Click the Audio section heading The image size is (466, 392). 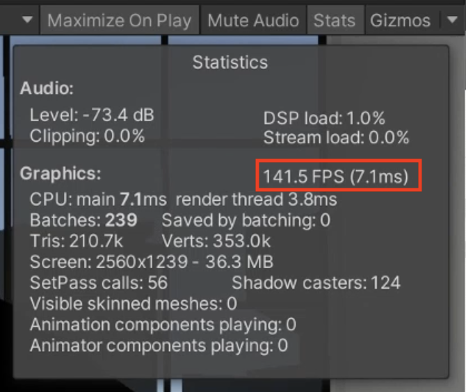coord(47,89)
